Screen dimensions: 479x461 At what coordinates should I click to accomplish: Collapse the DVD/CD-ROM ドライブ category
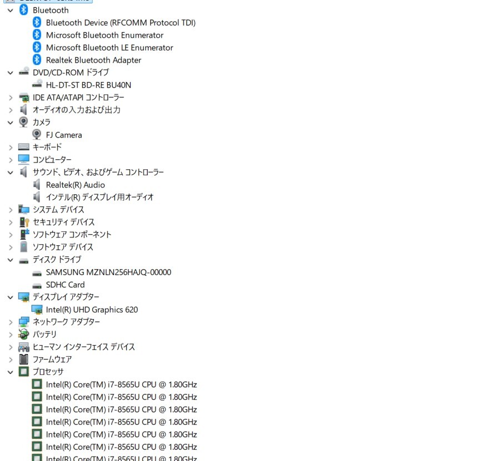11,73
